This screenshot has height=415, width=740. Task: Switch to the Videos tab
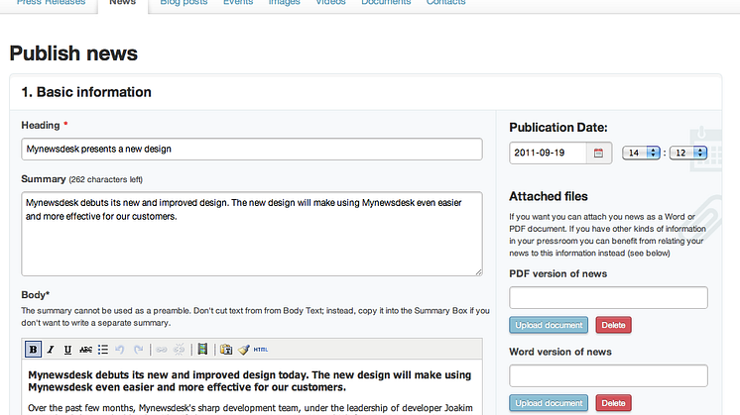[330, 2]
